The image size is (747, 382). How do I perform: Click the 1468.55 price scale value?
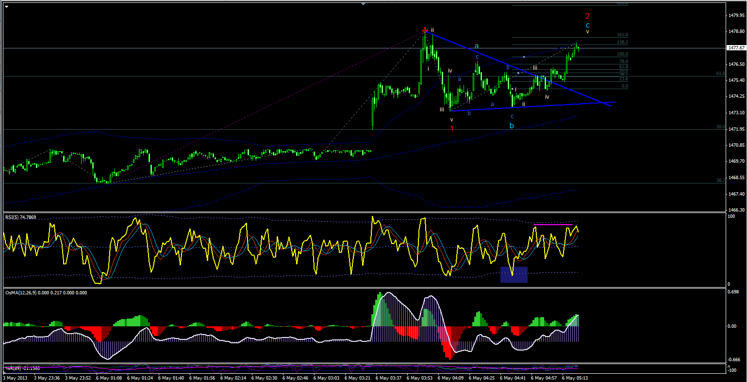coord(736,178)
